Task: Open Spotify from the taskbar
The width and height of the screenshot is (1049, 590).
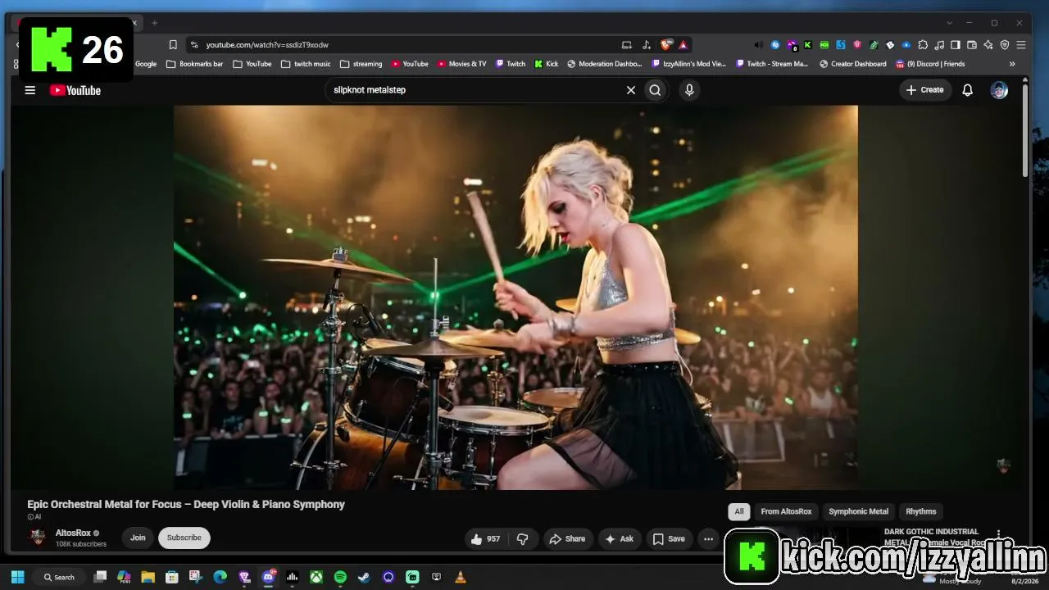Action: coord(340,577)
